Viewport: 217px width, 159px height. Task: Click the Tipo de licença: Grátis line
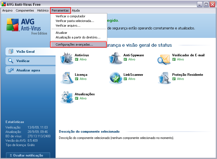tap(20, 145)
